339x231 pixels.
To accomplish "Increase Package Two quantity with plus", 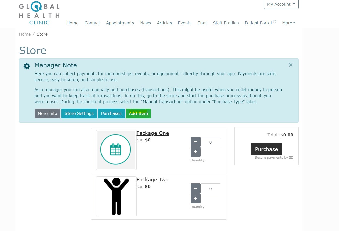I will click(195, 198).
